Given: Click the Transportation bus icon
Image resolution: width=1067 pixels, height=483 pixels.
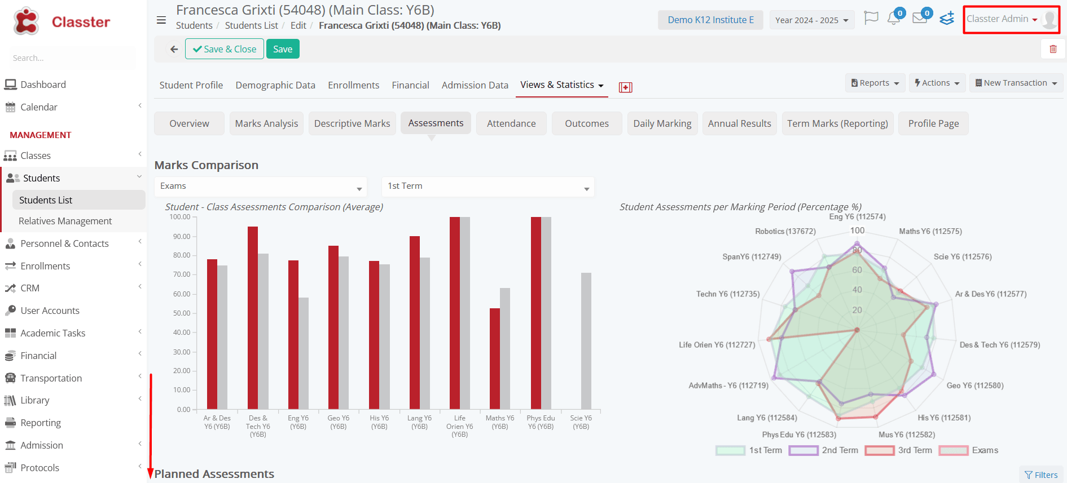Looking at the screenshot, I should [10, 378].
